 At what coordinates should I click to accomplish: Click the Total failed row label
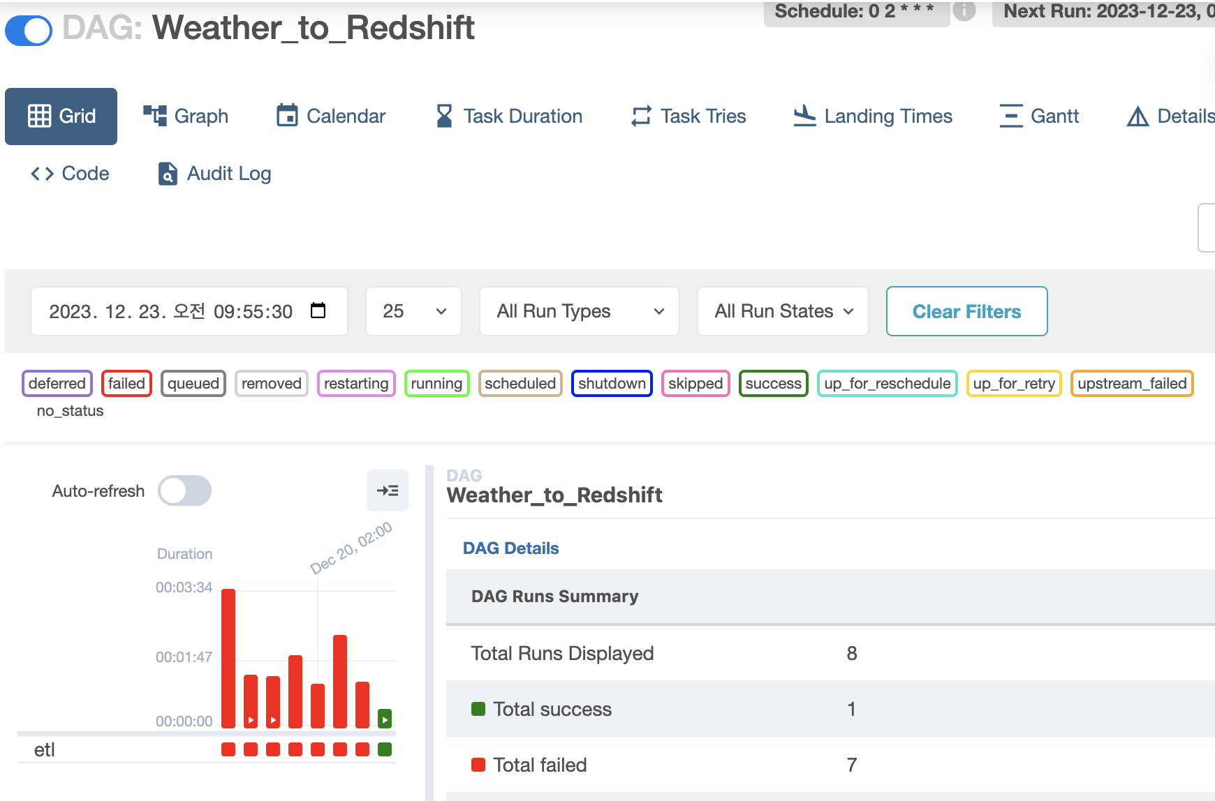(540, 765)
